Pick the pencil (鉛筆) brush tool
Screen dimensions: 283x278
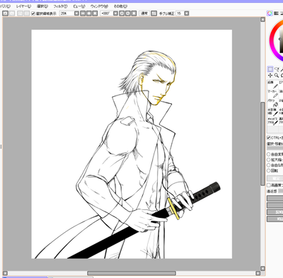pyautogui.click(x=272, y=85)
